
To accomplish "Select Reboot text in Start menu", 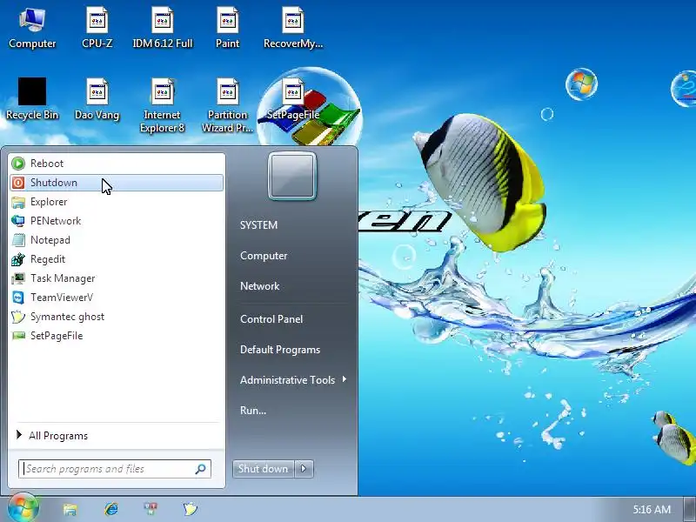I will click(47, 164).
